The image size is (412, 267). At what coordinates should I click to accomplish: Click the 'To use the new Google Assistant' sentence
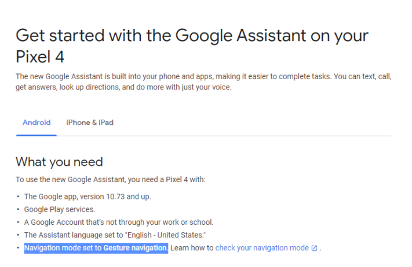pos(110,180)
